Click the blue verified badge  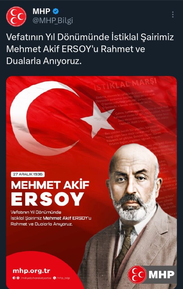click(56, 11)
